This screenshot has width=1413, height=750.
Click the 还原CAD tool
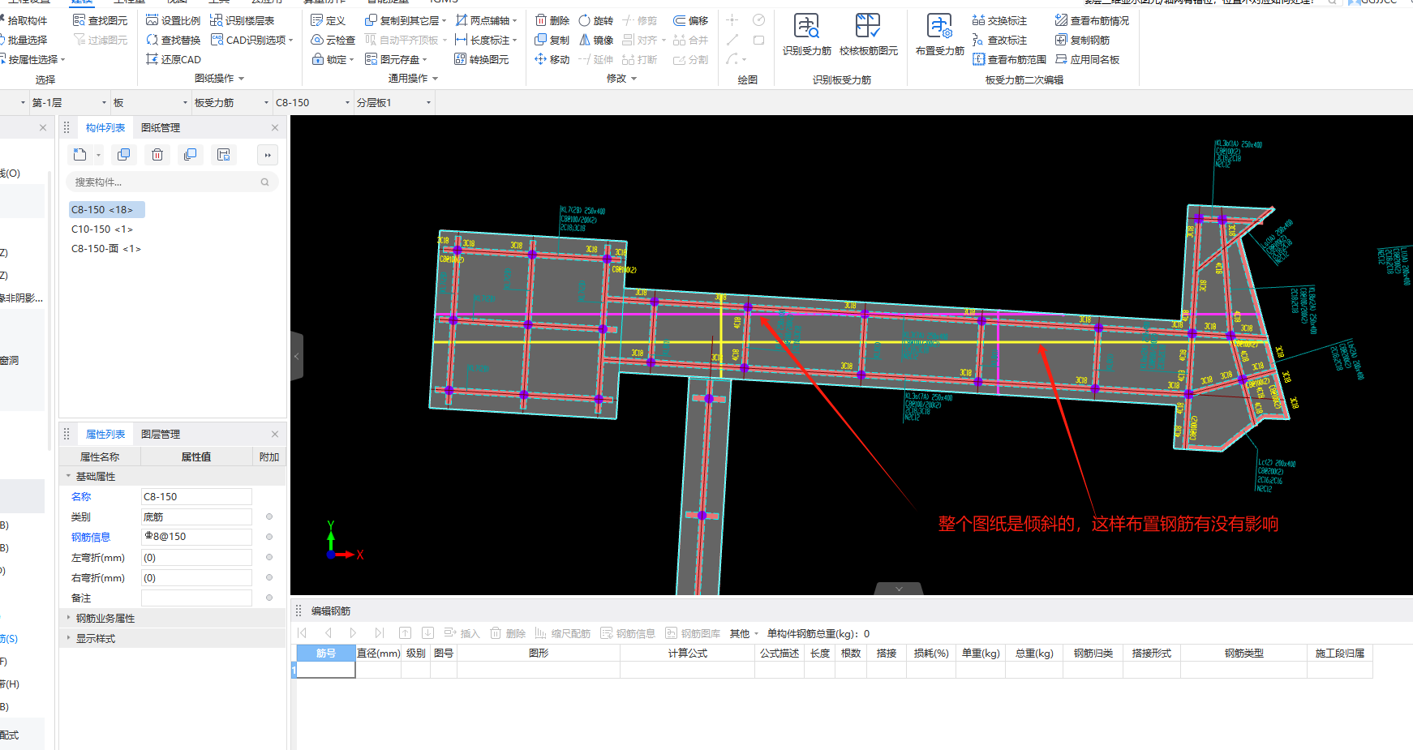173,59
